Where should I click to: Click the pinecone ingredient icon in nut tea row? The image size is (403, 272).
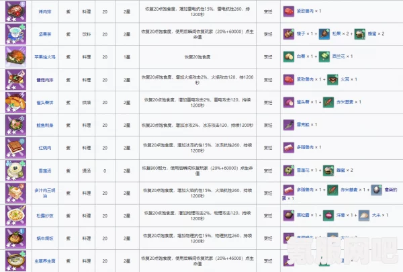click(324, 34)
